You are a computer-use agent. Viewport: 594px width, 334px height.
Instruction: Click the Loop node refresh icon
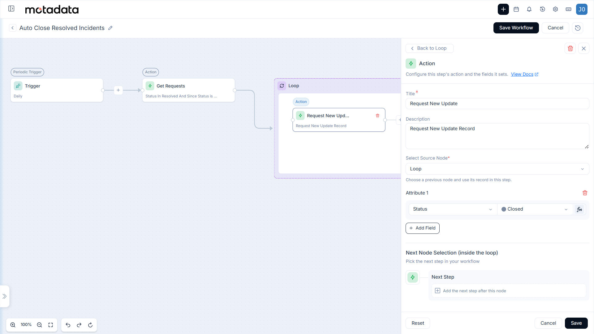[x=282, y=86]
